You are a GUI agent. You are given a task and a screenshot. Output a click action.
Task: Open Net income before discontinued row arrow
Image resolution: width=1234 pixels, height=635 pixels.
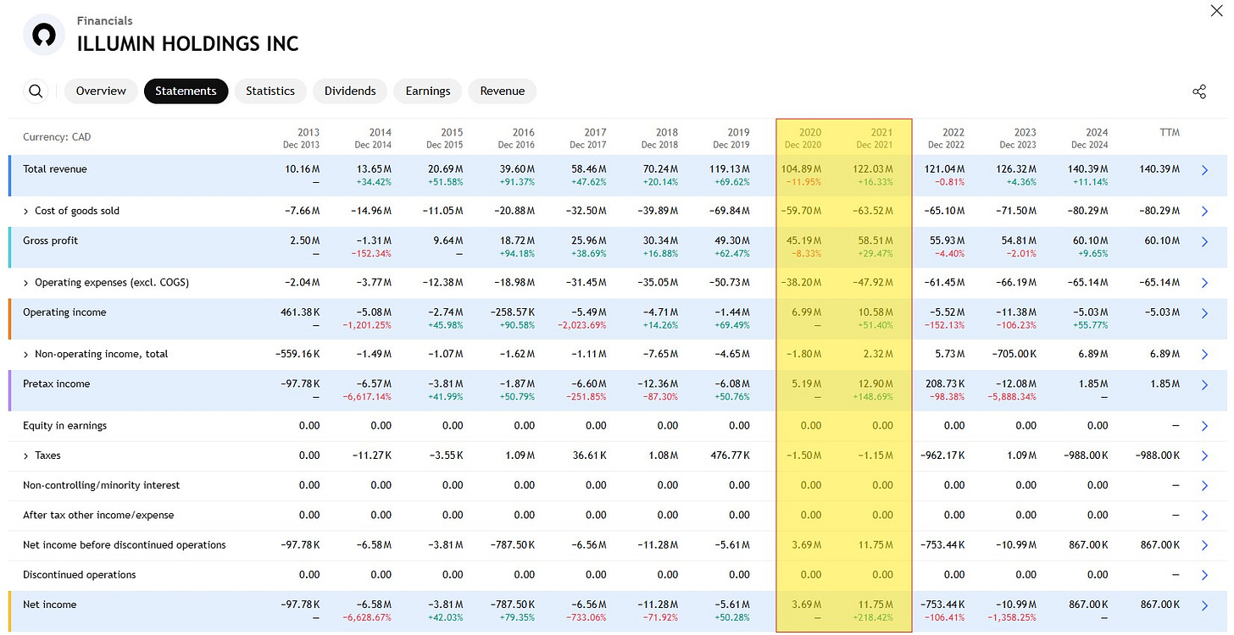point(1205,546)
